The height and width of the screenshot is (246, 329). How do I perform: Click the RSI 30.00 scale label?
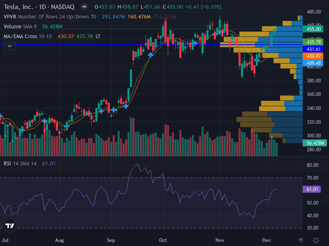[313, 228]
